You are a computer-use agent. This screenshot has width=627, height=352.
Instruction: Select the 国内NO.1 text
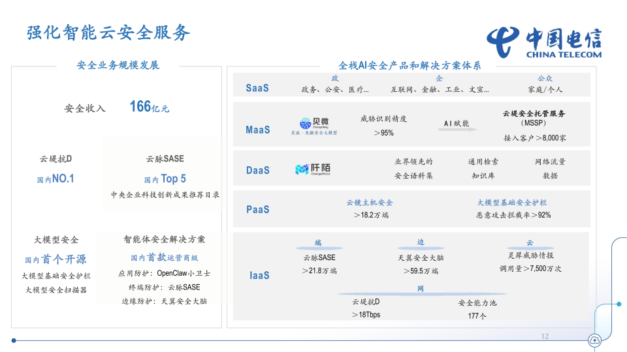point(56,179)
